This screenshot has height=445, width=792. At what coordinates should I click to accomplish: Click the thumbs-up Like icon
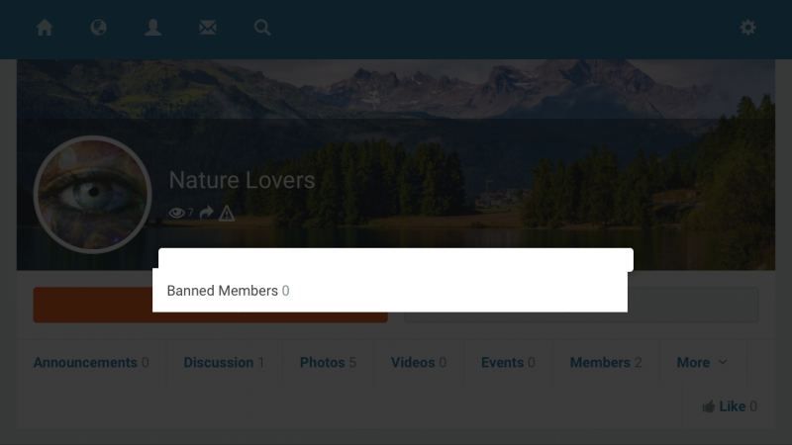(x=708, y=406)
